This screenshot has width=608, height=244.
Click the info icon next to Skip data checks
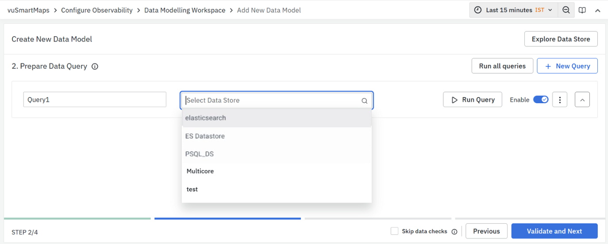(454, 232)
